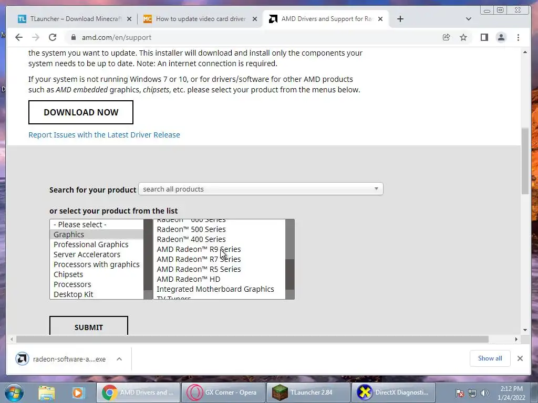The image size is (538, 403).
Task: Open Windows Explorer from the taskbar
Action: click(46, 393)
